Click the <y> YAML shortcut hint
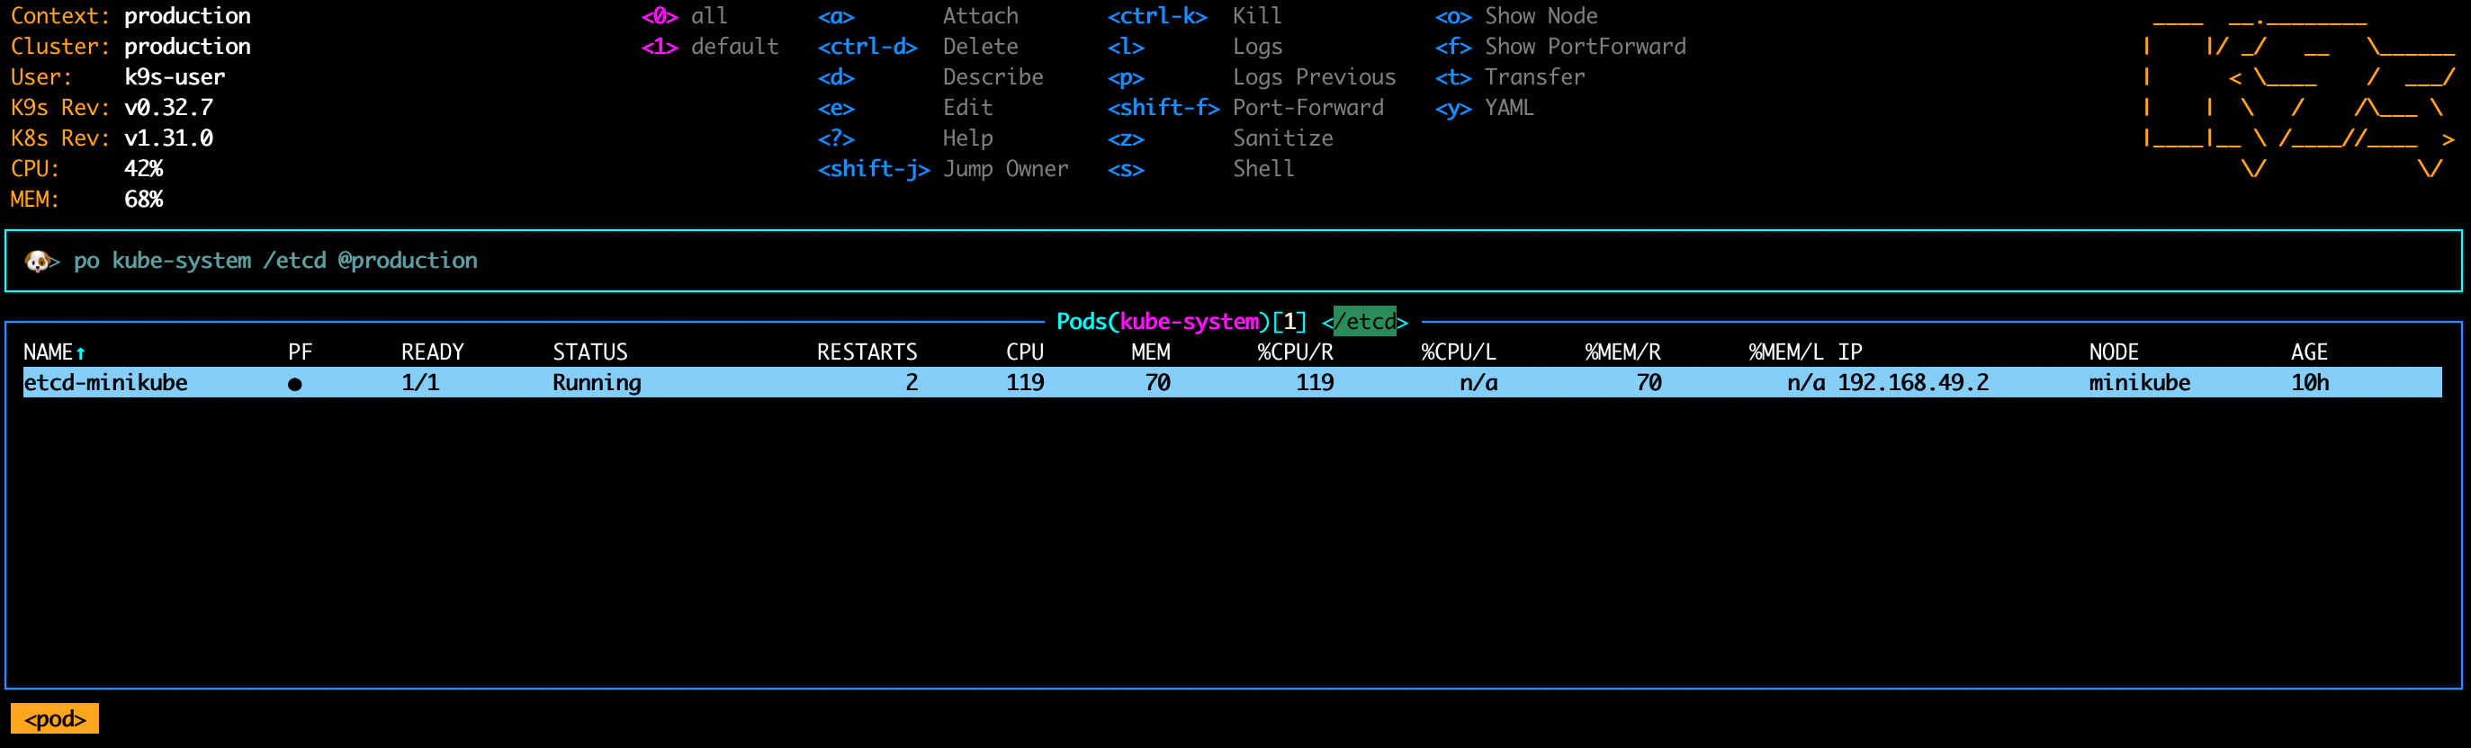The width and height of the screenshot is (2471, 748). point(1484,109)
